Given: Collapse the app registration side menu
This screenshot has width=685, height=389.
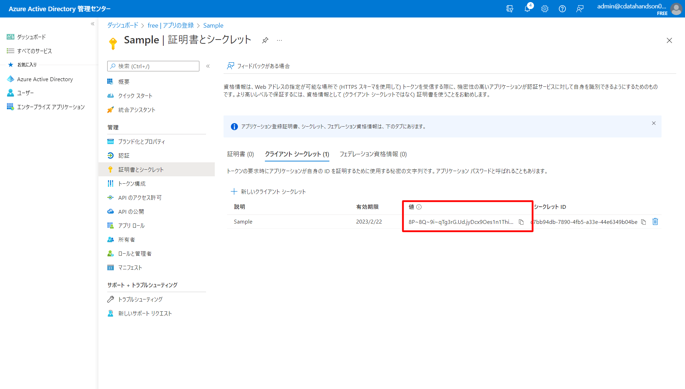Looking at the screenshot, I should click(208, 66).
